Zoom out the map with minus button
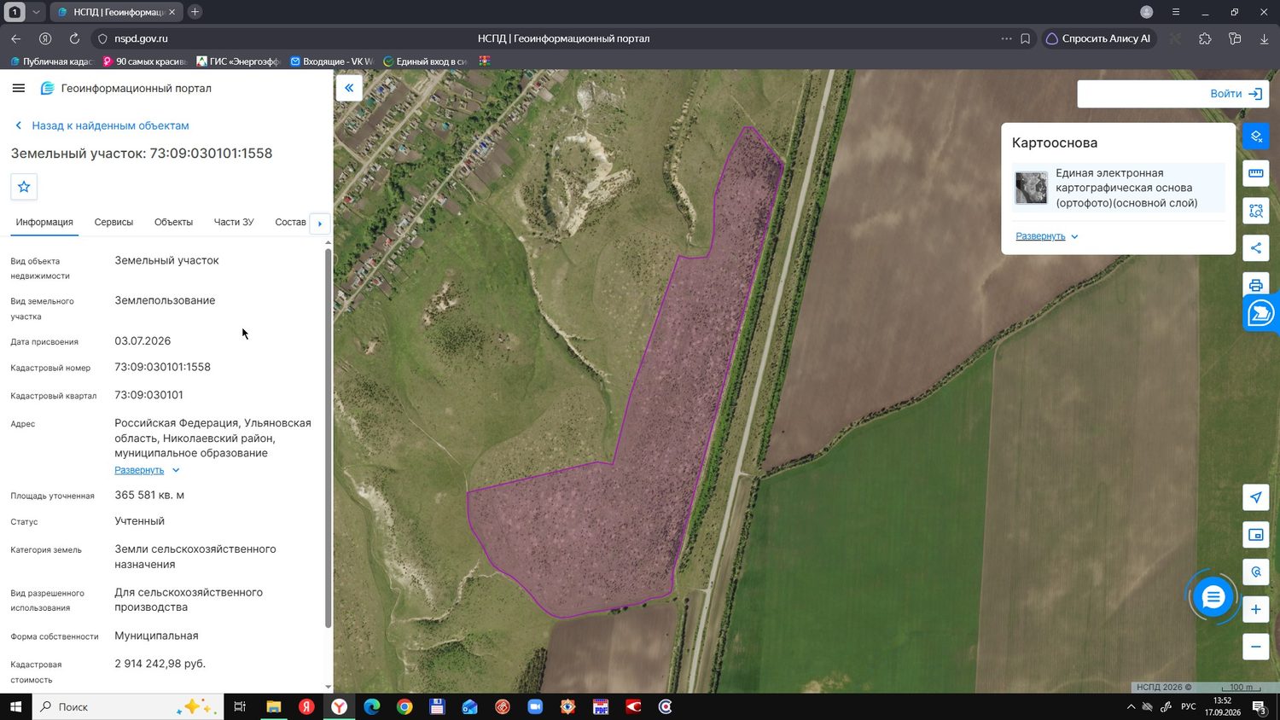Image resolution: width=1280 pixels, height=720 pixels. 1255,647
